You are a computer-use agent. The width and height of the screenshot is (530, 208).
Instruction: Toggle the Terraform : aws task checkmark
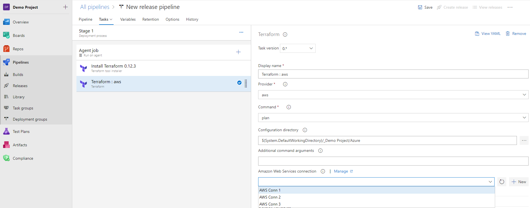coord(239,83)
